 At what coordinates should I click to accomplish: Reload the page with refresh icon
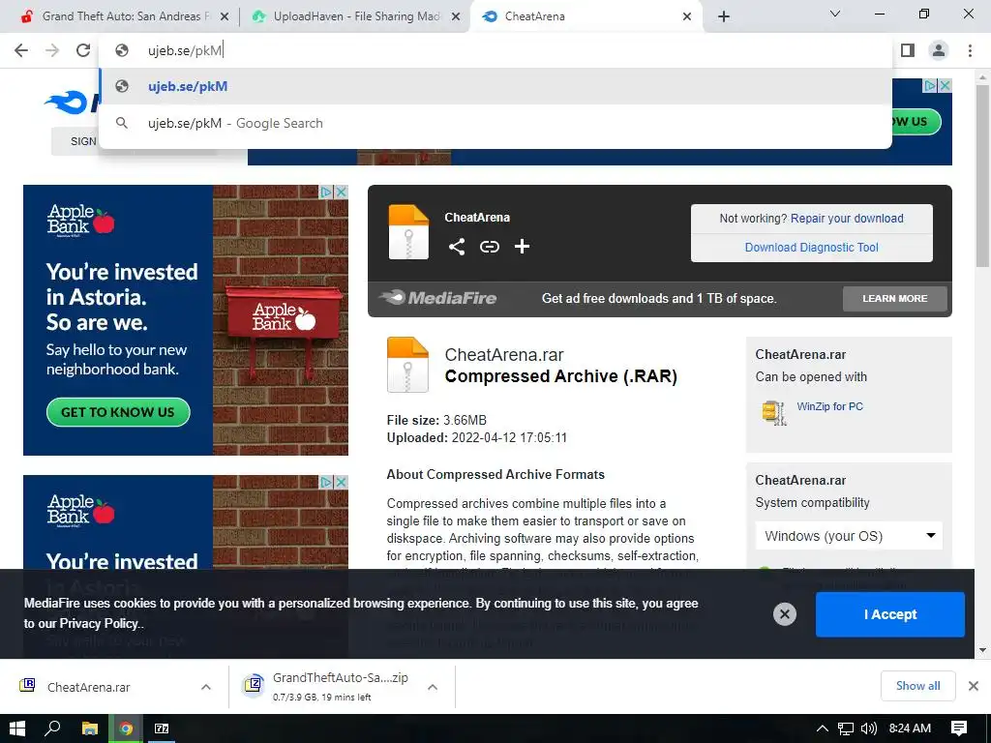(x=83, y=50)
